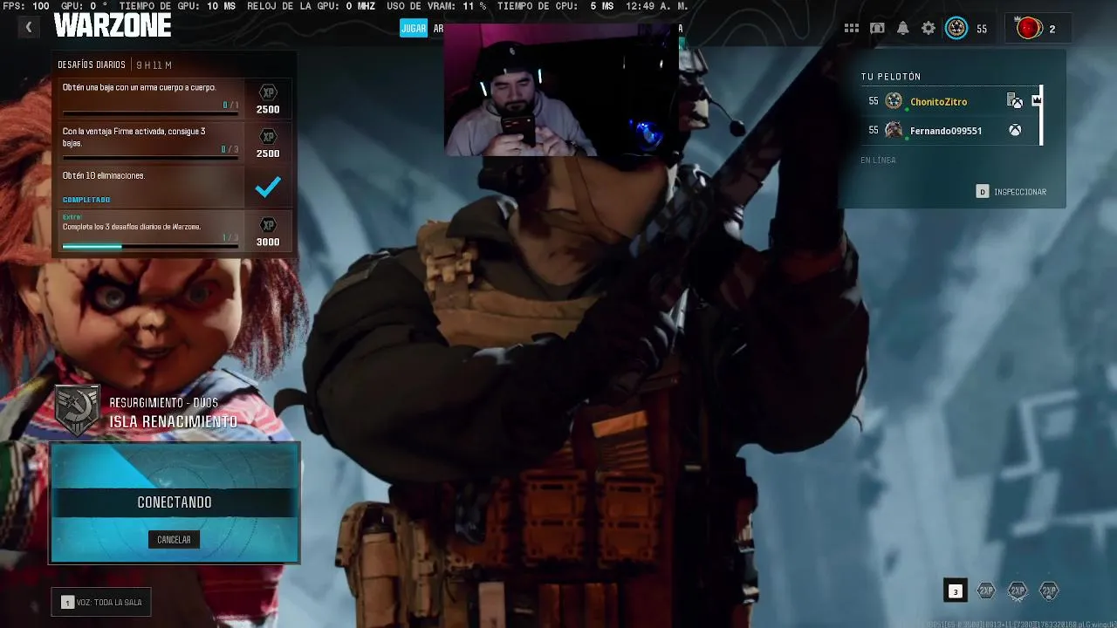Click RESURGIMIENTO - DUOS mode label
The image size is (1117, 628).
tap(164, 403)
